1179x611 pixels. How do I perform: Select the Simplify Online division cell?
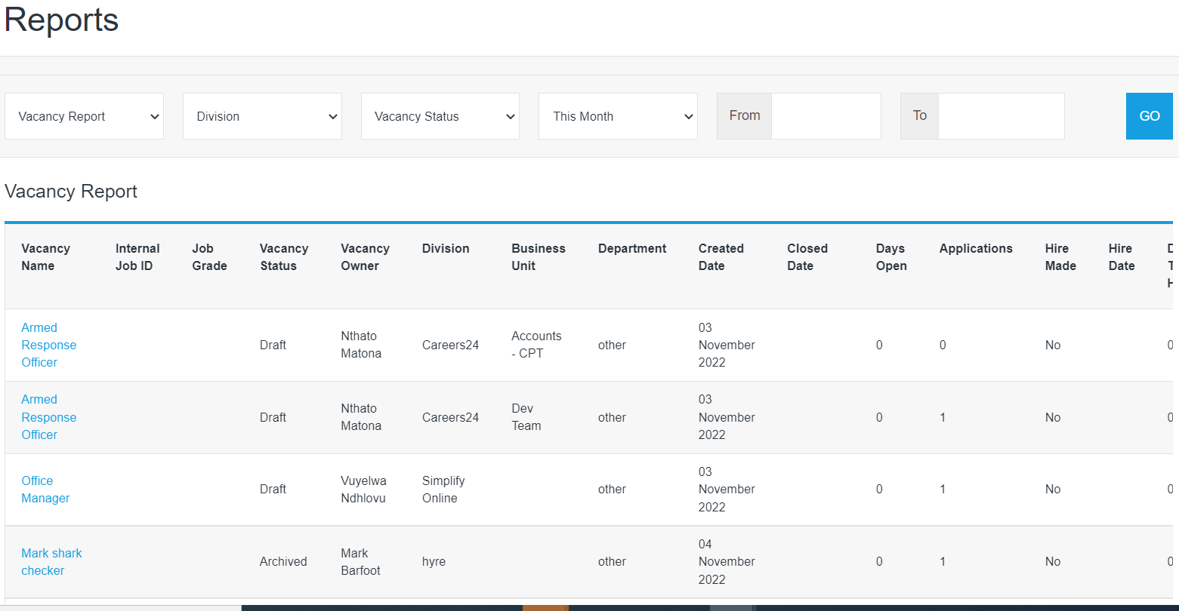coord(443,490)
